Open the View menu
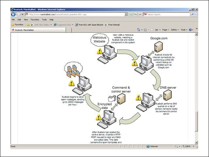 click(26, 20)
